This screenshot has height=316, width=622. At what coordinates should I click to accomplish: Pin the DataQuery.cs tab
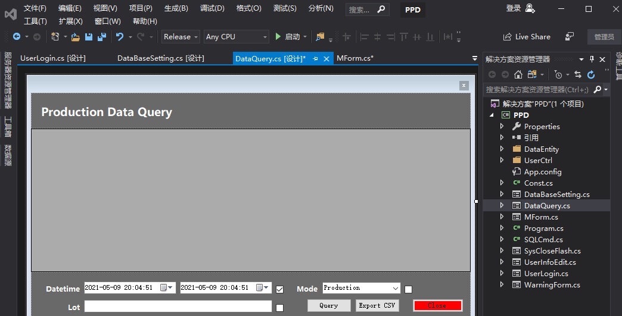[x=315, y=58]
